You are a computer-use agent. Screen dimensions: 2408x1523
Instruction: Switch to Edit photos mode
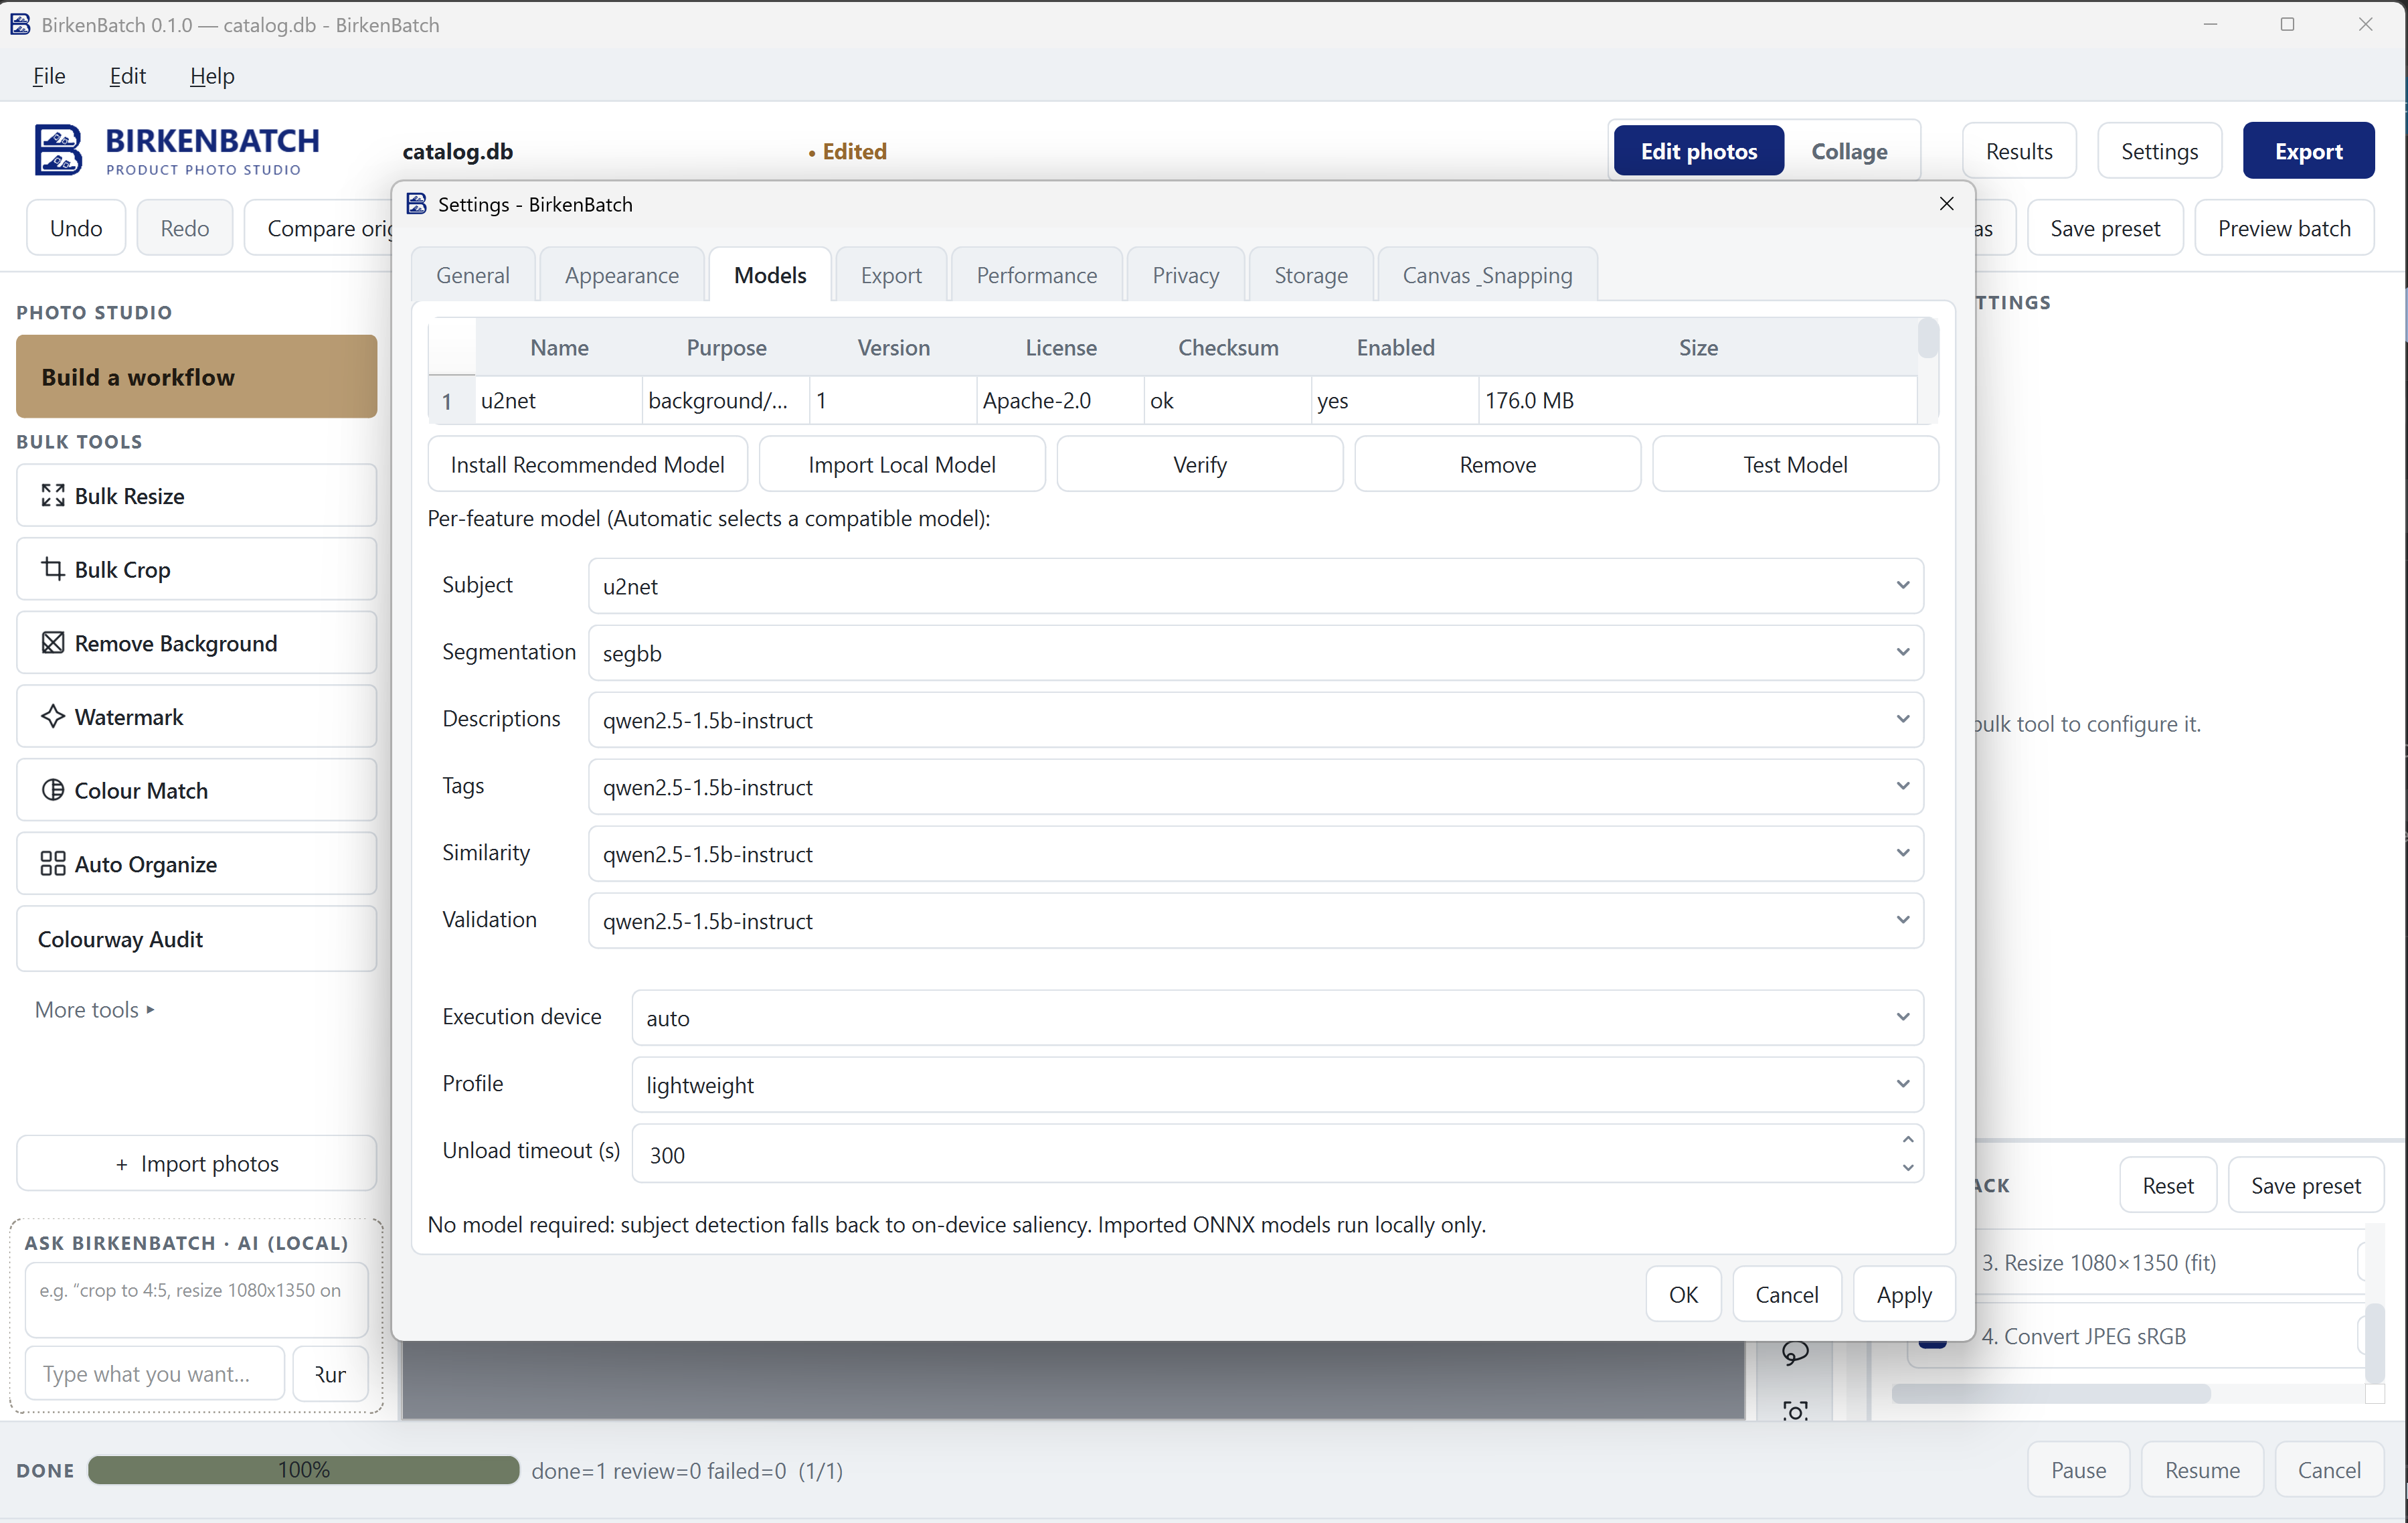coord(1698,151)
